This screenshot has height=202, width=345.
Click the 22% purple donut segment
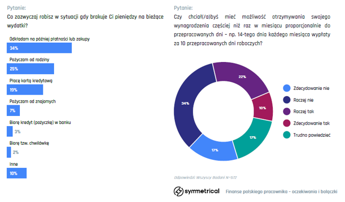coord(242,77)
